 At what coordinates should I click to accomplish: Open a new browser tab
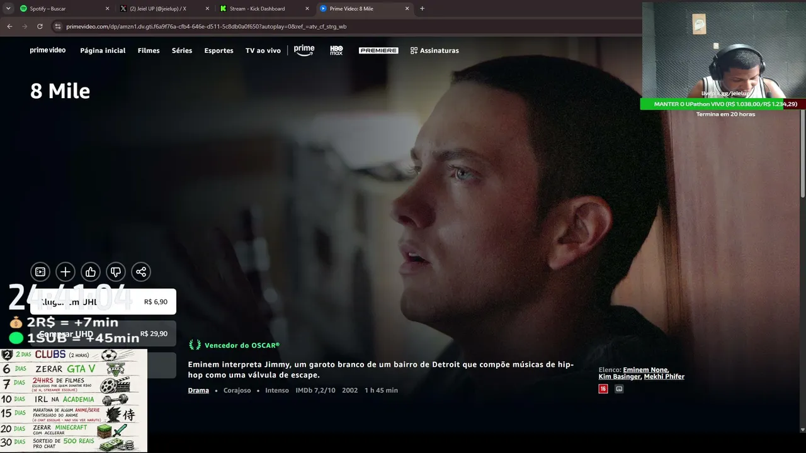pyautogui.click(x=422, y=9)
